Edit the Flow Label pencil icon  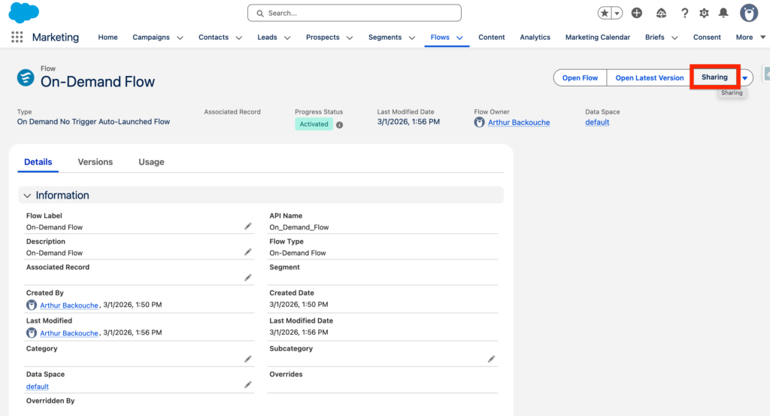point(247,226)
